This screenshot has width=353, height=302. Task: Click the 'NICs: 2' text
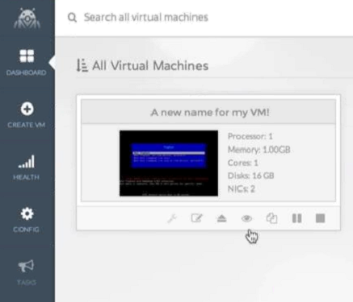[x=242, y=188]
